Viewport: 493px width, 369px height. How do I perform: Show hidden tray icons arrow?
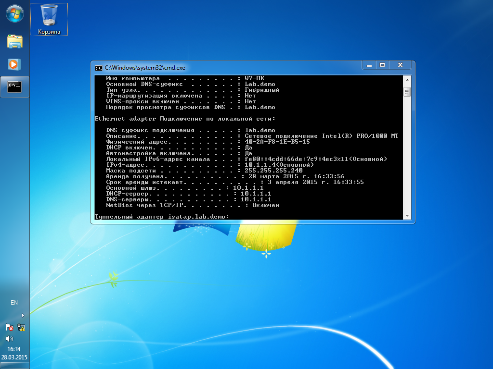[23, 315]
